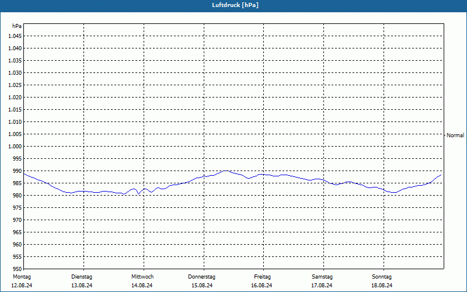467x292 pixels.
Task: Click the 'Donnerstag' day label
Action: point(201,277)
